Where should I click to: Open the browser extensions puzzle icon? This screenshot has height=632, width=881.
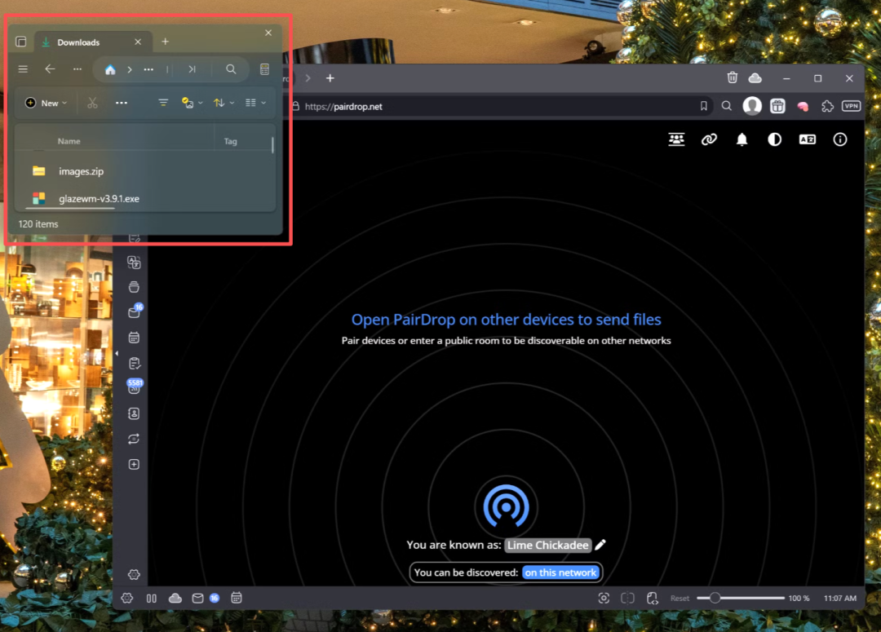[x=827, y=106]
